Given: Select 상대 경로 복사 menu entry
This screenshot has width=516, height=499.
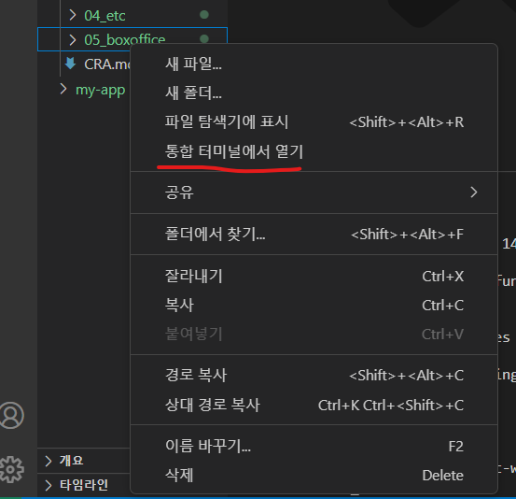Looking at the screenshot, I should click(314, 405).
